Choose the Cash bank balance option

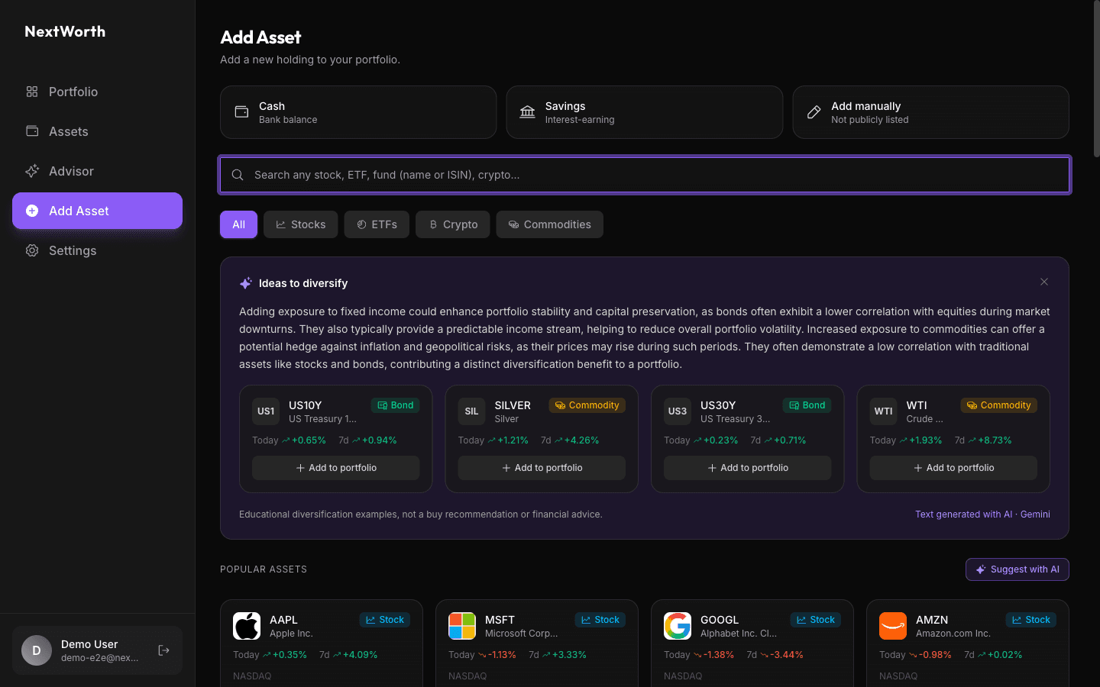358,112
